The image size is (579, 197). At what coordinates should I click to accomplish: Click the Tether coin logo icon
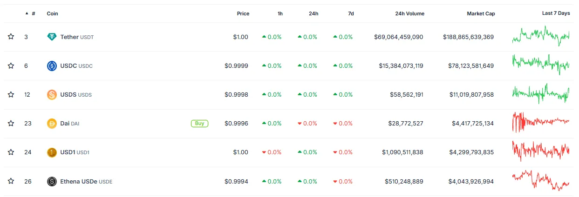(x=52, y=37)
